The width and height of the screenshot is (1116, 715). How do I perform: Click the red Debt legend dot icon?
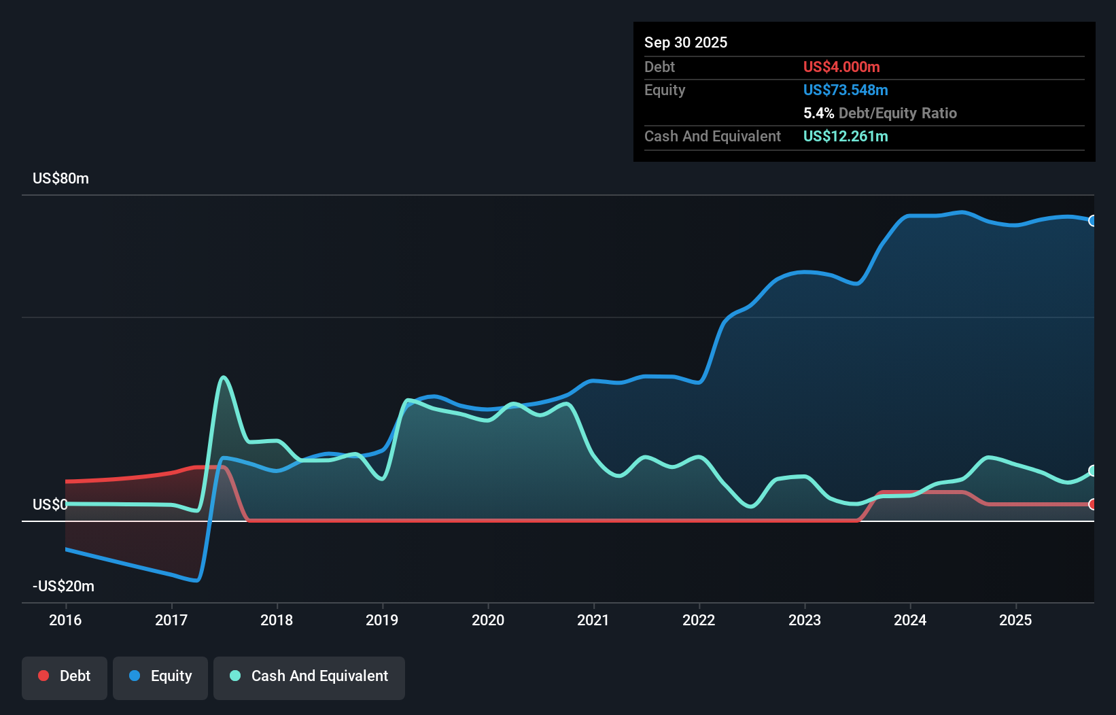[43, 676]
